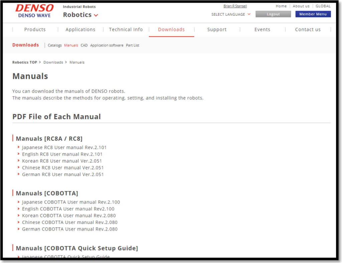The height and width of the screenshot is (263, 342).
Task: Download Japanese RC8 User manual Rev.2.101
Action: click(x=64, y=148)
